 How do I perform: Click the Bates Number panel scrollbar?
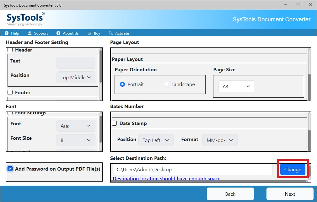tap(309, 140)
